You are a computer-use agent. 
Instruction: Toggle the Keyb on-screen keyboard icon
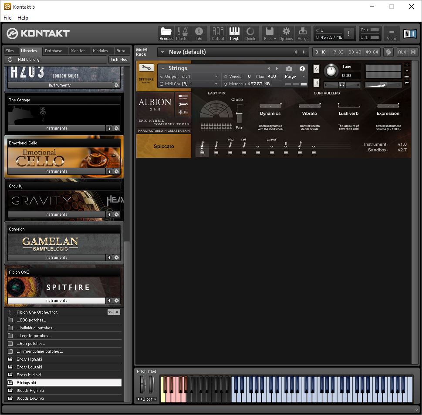coord(234,33)
